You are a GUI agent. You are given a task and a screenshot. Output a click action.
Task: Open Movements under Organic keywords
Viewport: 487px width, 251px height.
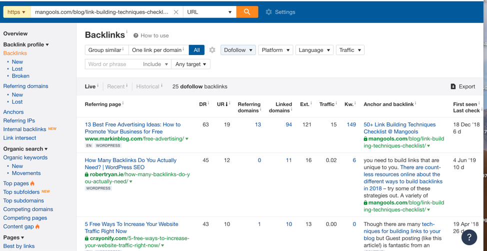(x=26, y=173)
